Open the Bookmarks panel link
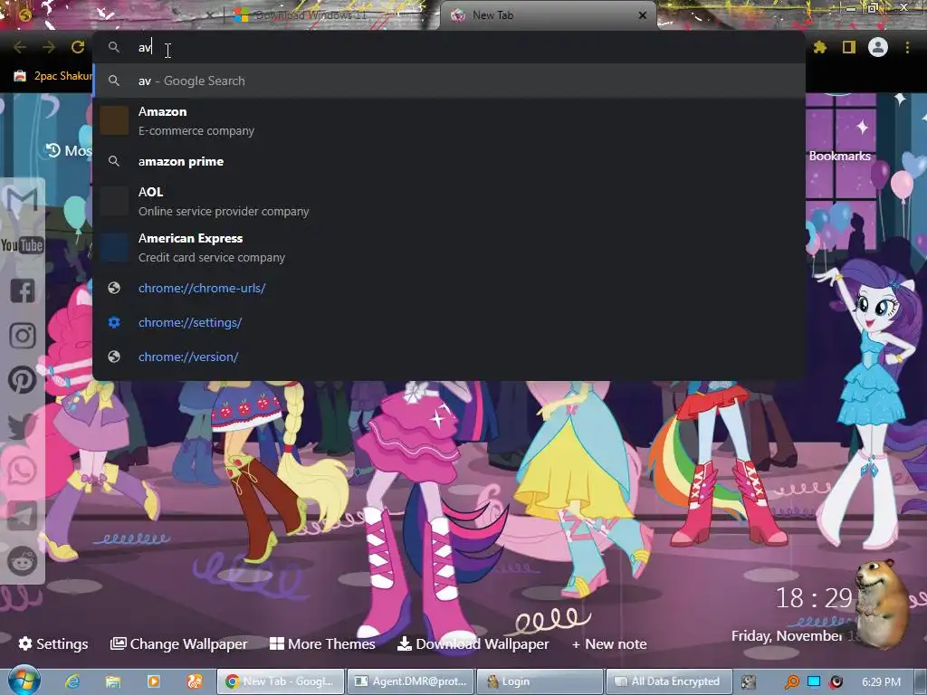927x695 pixels. 839,156
